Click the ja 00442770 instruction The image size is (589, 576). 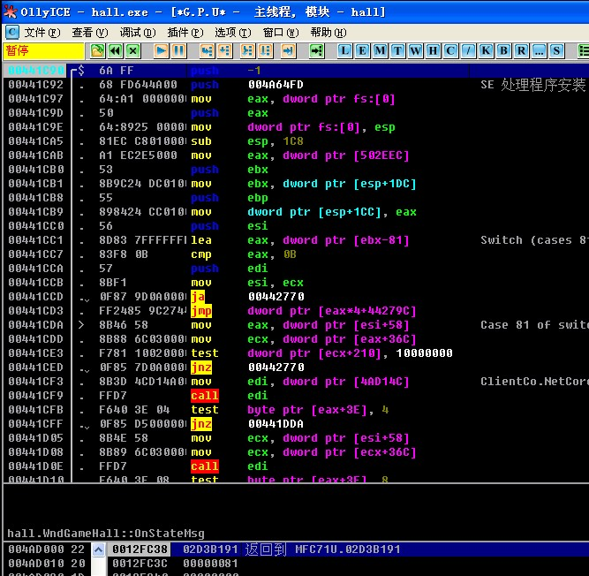point(247,297)
